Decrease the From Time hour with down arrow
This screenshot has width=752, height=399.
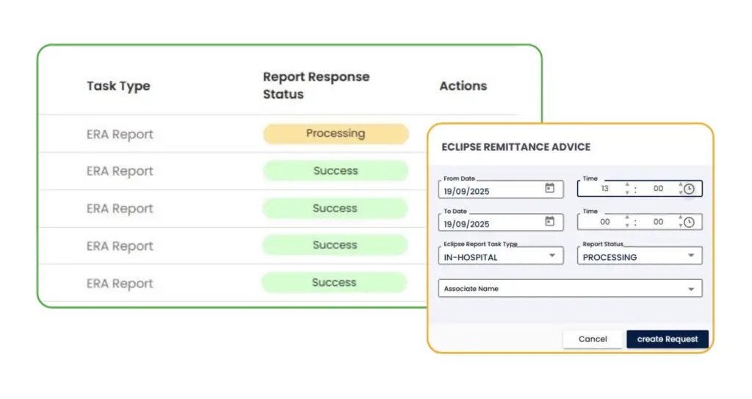(x=627, y=193)
